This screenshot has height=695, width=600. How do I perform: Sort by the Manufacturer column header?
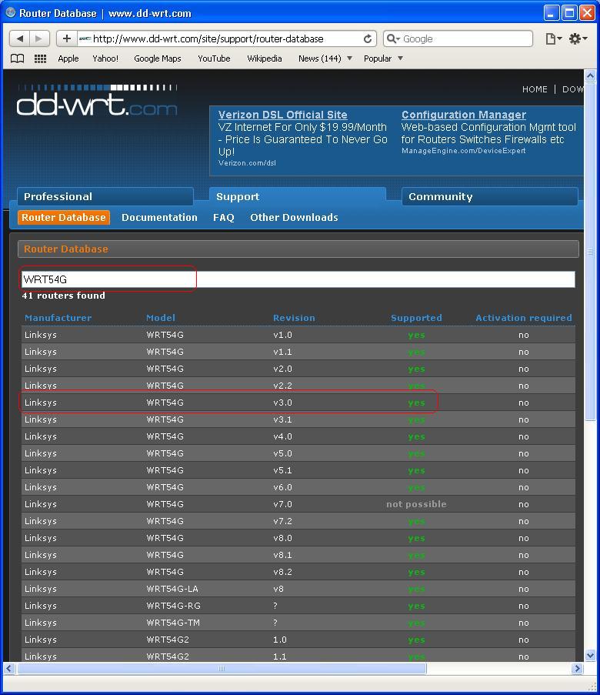tap(58, 318)
